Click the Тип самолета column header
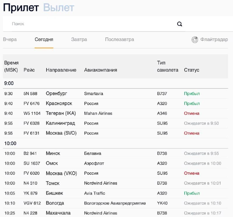Viewport: 233px width, 217px height. coord(168,66)
